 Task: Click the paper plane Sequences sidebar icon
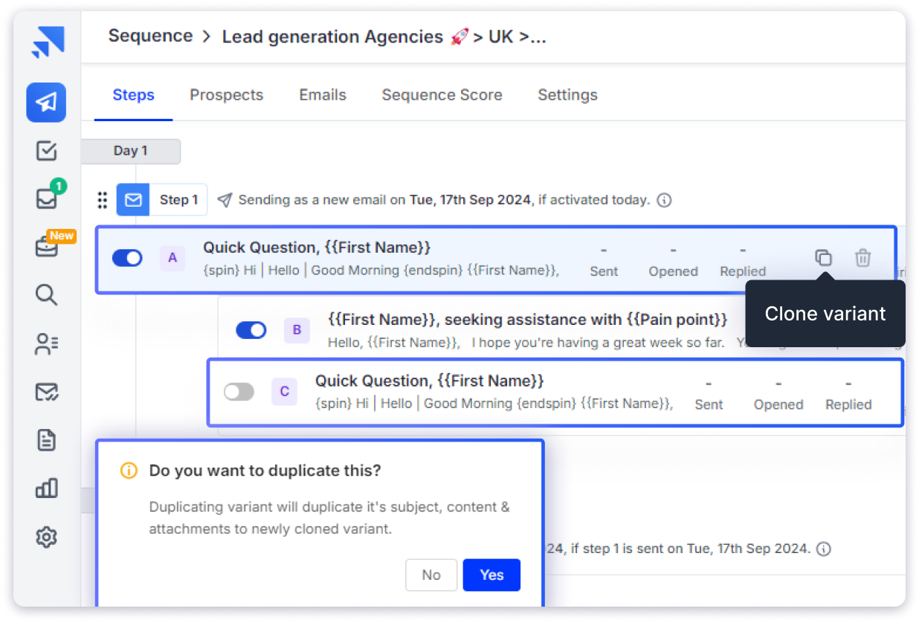click(46, 103)
